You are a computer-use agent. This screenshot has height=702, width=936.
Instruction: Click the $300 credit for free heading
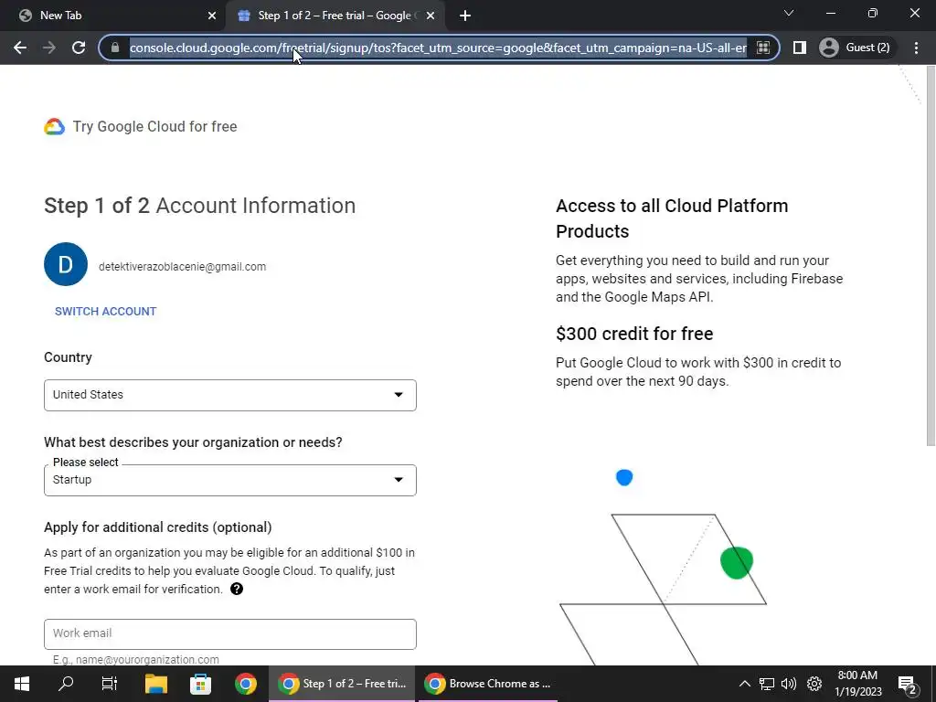click(x=634, y=334)
